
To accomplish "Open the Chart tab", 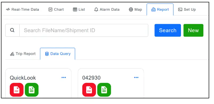I will click(x=56, y=10).
